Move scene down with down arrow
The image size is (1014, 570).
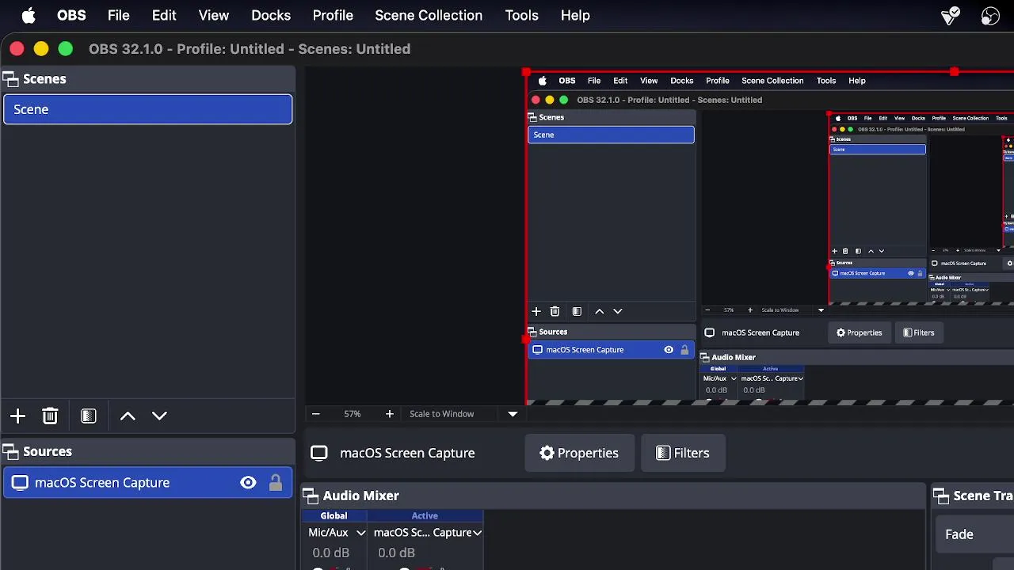(159, 416)
